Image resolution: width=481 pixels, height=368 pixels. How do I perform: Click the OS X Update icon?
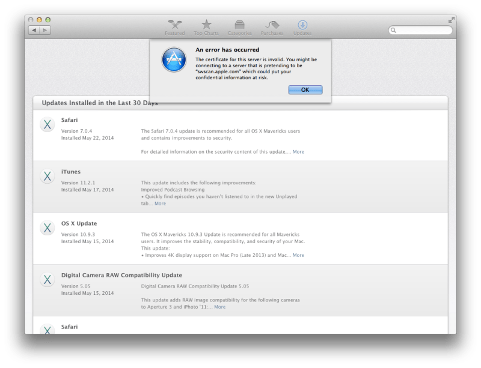[47, 228]
